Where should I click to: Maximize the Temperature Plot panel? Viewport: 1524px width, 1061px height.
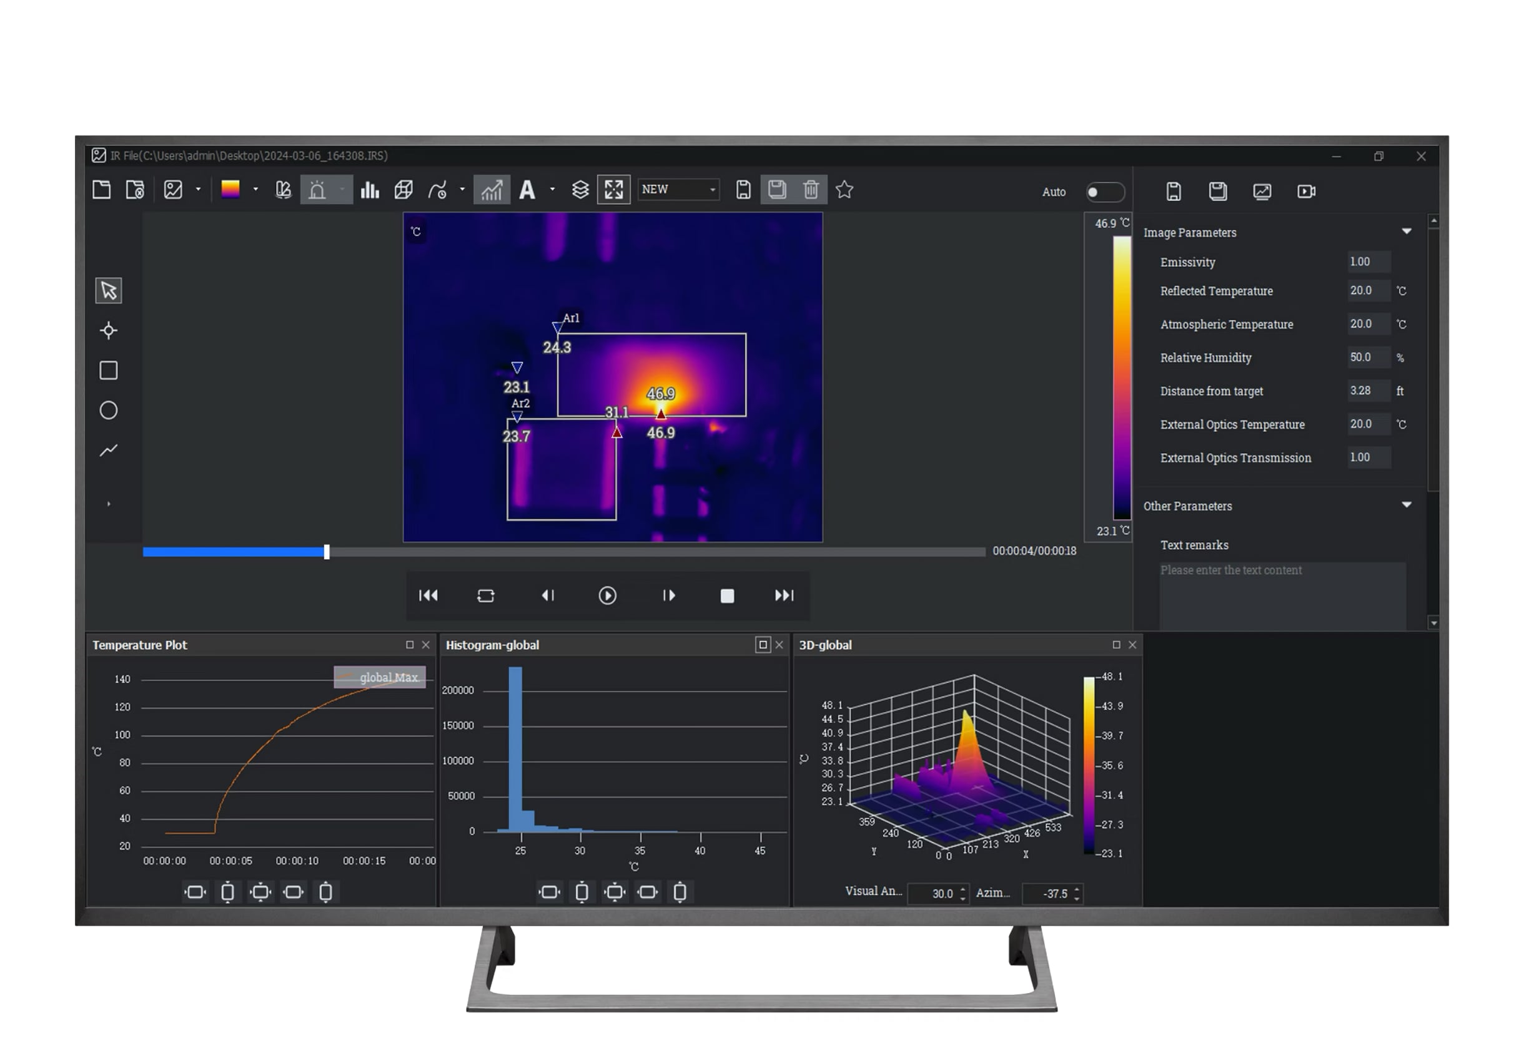point(410,645)
